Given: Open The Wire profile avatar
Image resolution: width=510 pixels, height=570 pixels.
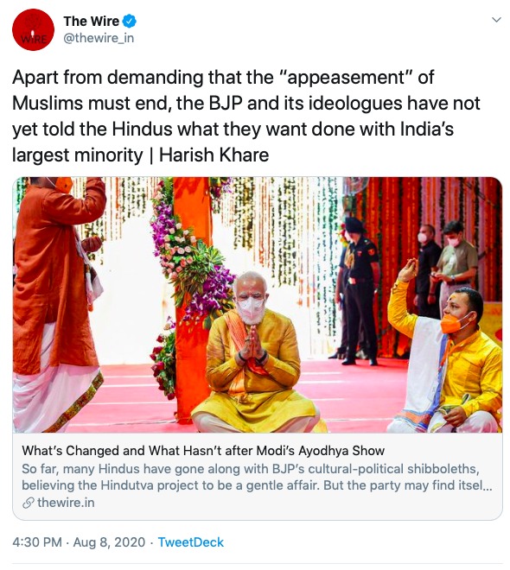Looking at the screenshot, I should pos(33,30).
